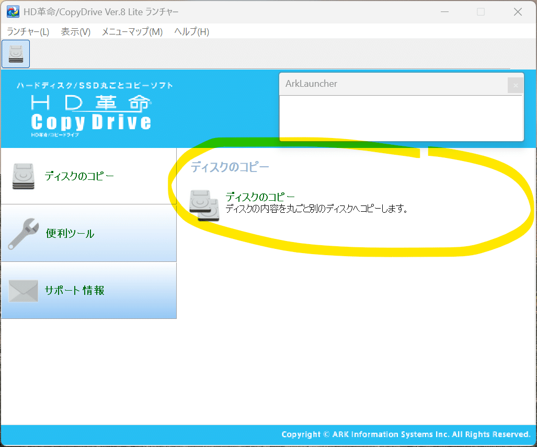Screen dimensions: 537x447
Task: Click the disk icon next to ディスクのコピー description
Action: pyautogui.click(x=204, y=205)
